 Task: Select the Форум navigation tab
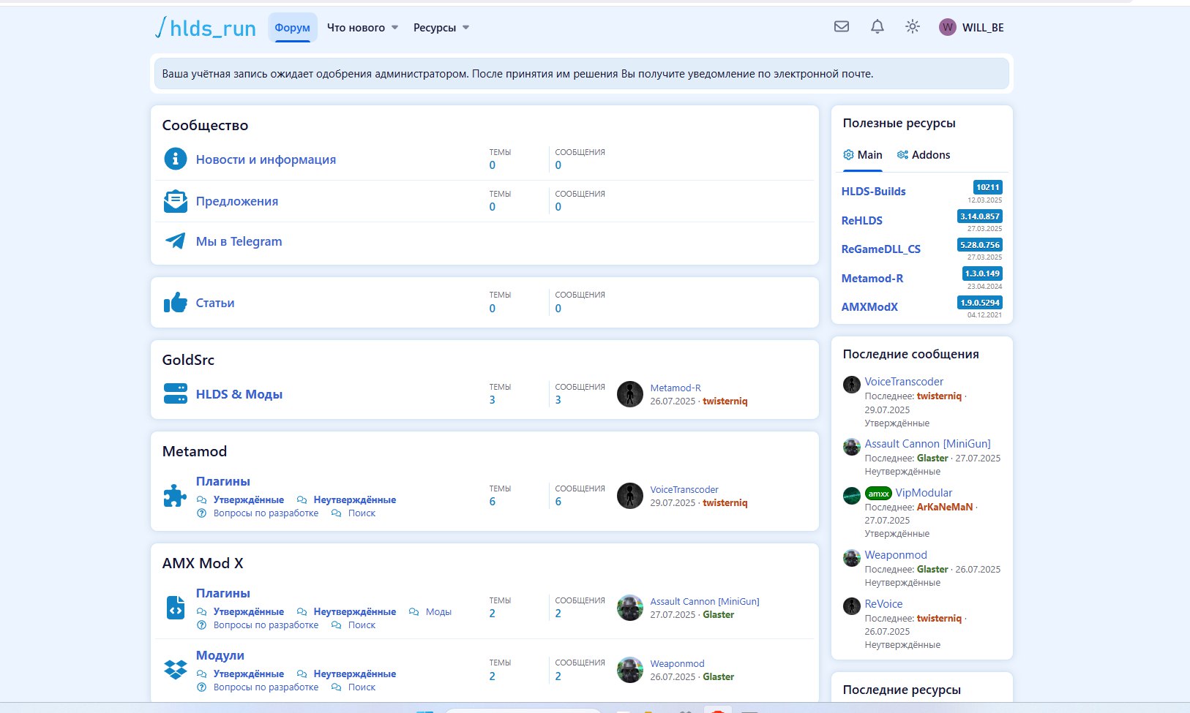coord(292,28)
